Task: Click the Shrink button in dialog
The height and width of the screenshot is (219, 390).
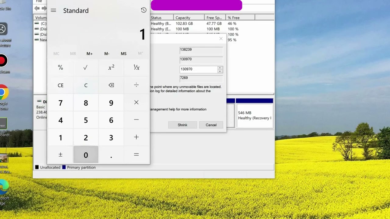Action: pyautogui.click(x=183, y=125)
